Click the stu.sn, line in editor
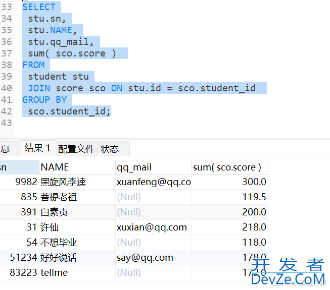Viewport: 330px width, 290px height. click(47, 19)
